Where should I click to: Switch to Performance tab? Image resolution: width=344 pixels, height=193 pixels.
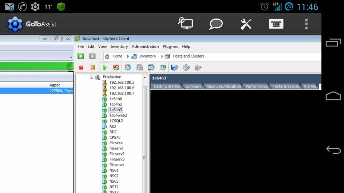click(x=257, y=86)
